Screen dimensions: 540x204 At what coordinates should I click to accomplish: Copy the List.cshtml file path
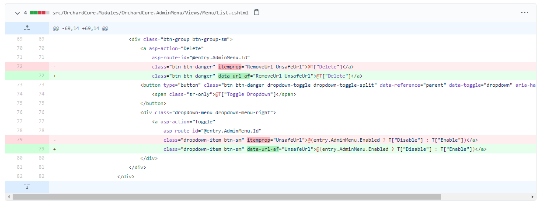pos(257,13)
